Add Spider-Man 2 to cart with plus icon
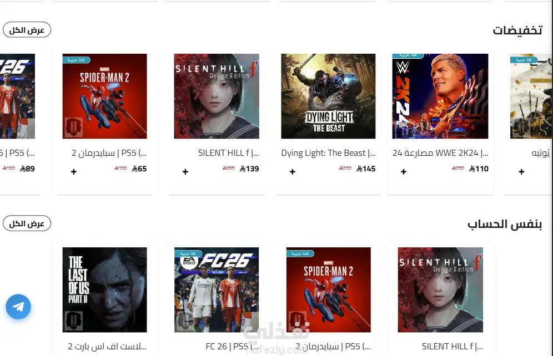The width and height of the screenshot is (553, 356). (x=74, y=172)
